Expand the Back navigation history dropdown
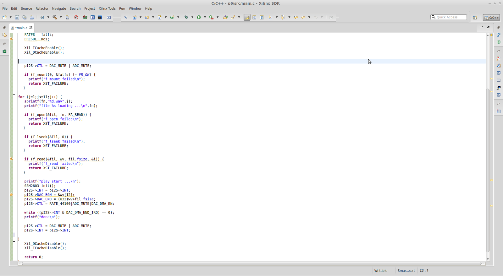 pos(309,17)
